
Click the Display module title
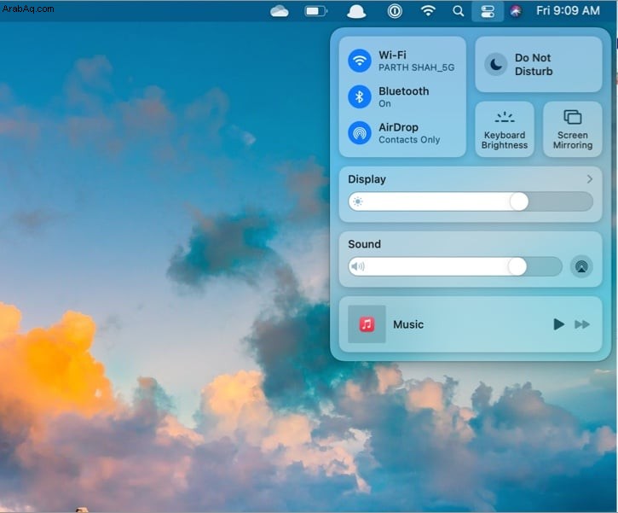367,179
